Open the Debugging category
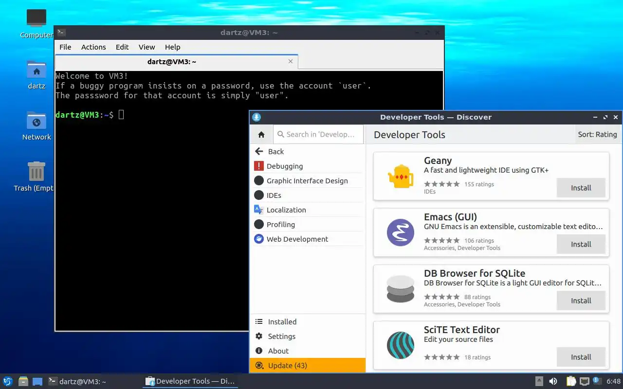 click(x=308, y=166)
